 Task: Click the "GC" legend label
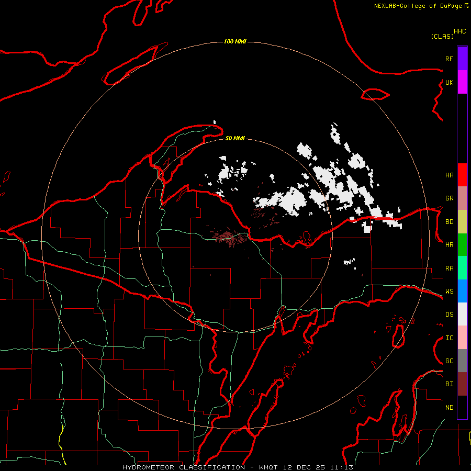[x=449, y=361]
